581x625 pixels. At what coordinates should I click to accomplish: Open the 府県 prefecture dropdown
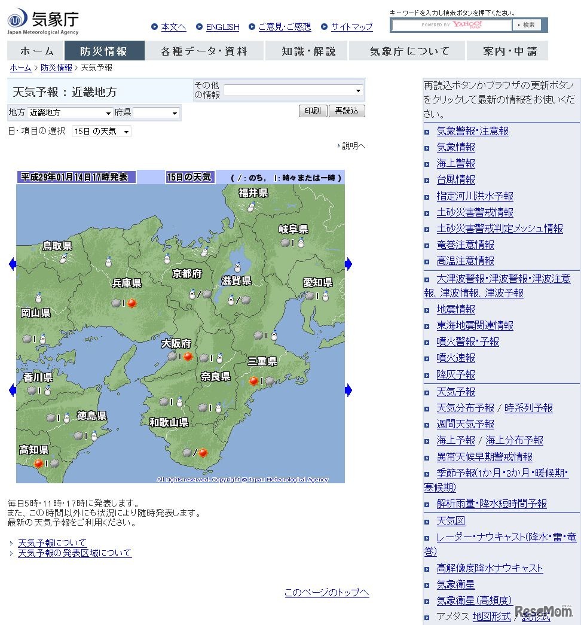coord(156,113)
